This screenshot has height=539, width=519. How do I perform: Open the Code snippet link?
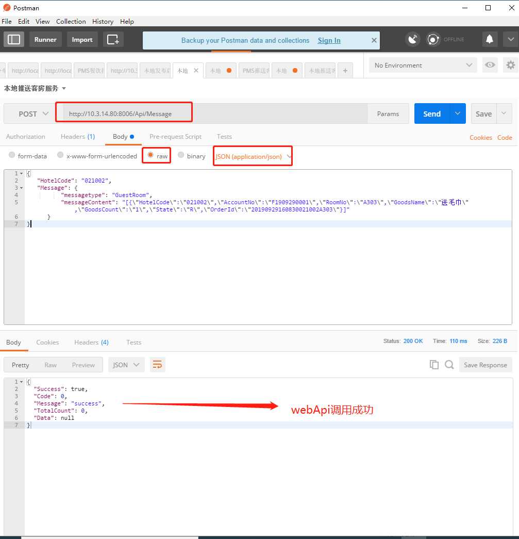click(x=505, y=138)
